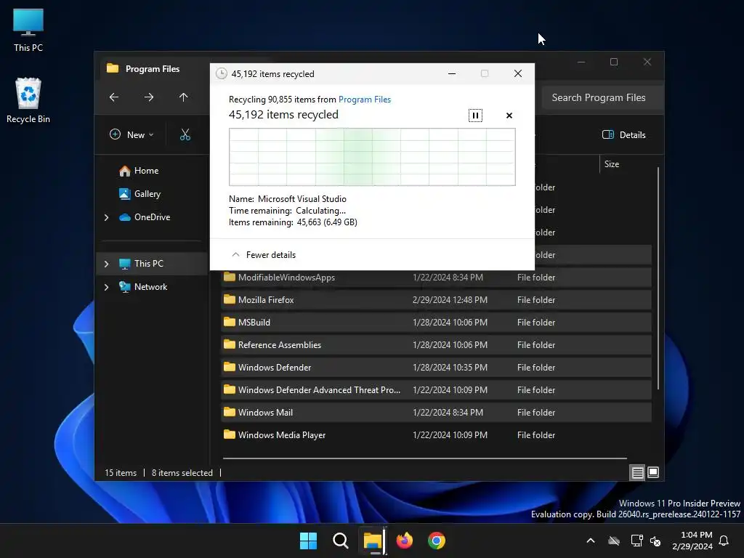Open the Windows Start menu
Image resolution: width=744 pixels, height=558 pixels.
click(308, 541)
